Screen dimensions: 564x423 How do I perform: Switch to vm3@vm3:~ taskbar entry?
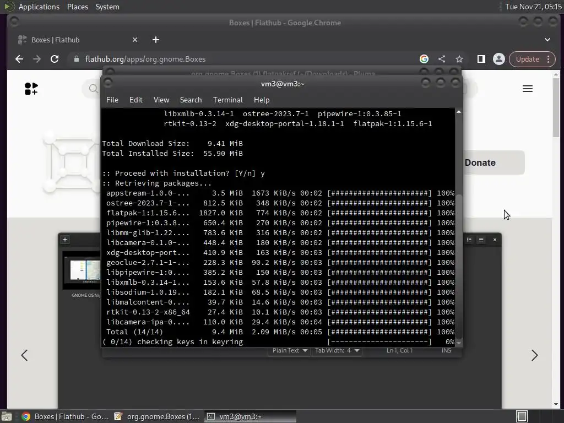pyautogui.click(x=250, y=416)
